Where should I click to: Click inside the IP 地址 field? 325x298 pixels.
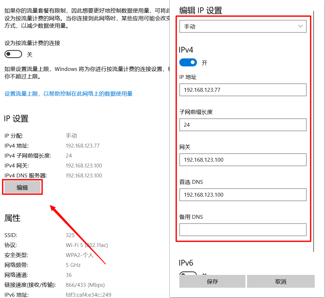pyautogui.click(x=243, y=90)
